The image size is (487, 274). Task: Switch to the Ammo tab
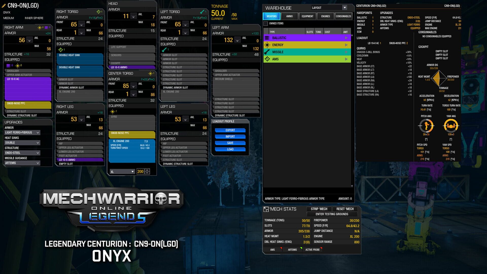coord(289,16)
